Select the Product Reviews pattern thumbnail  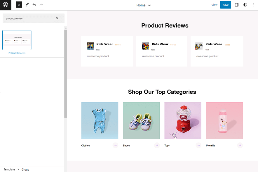17,40
